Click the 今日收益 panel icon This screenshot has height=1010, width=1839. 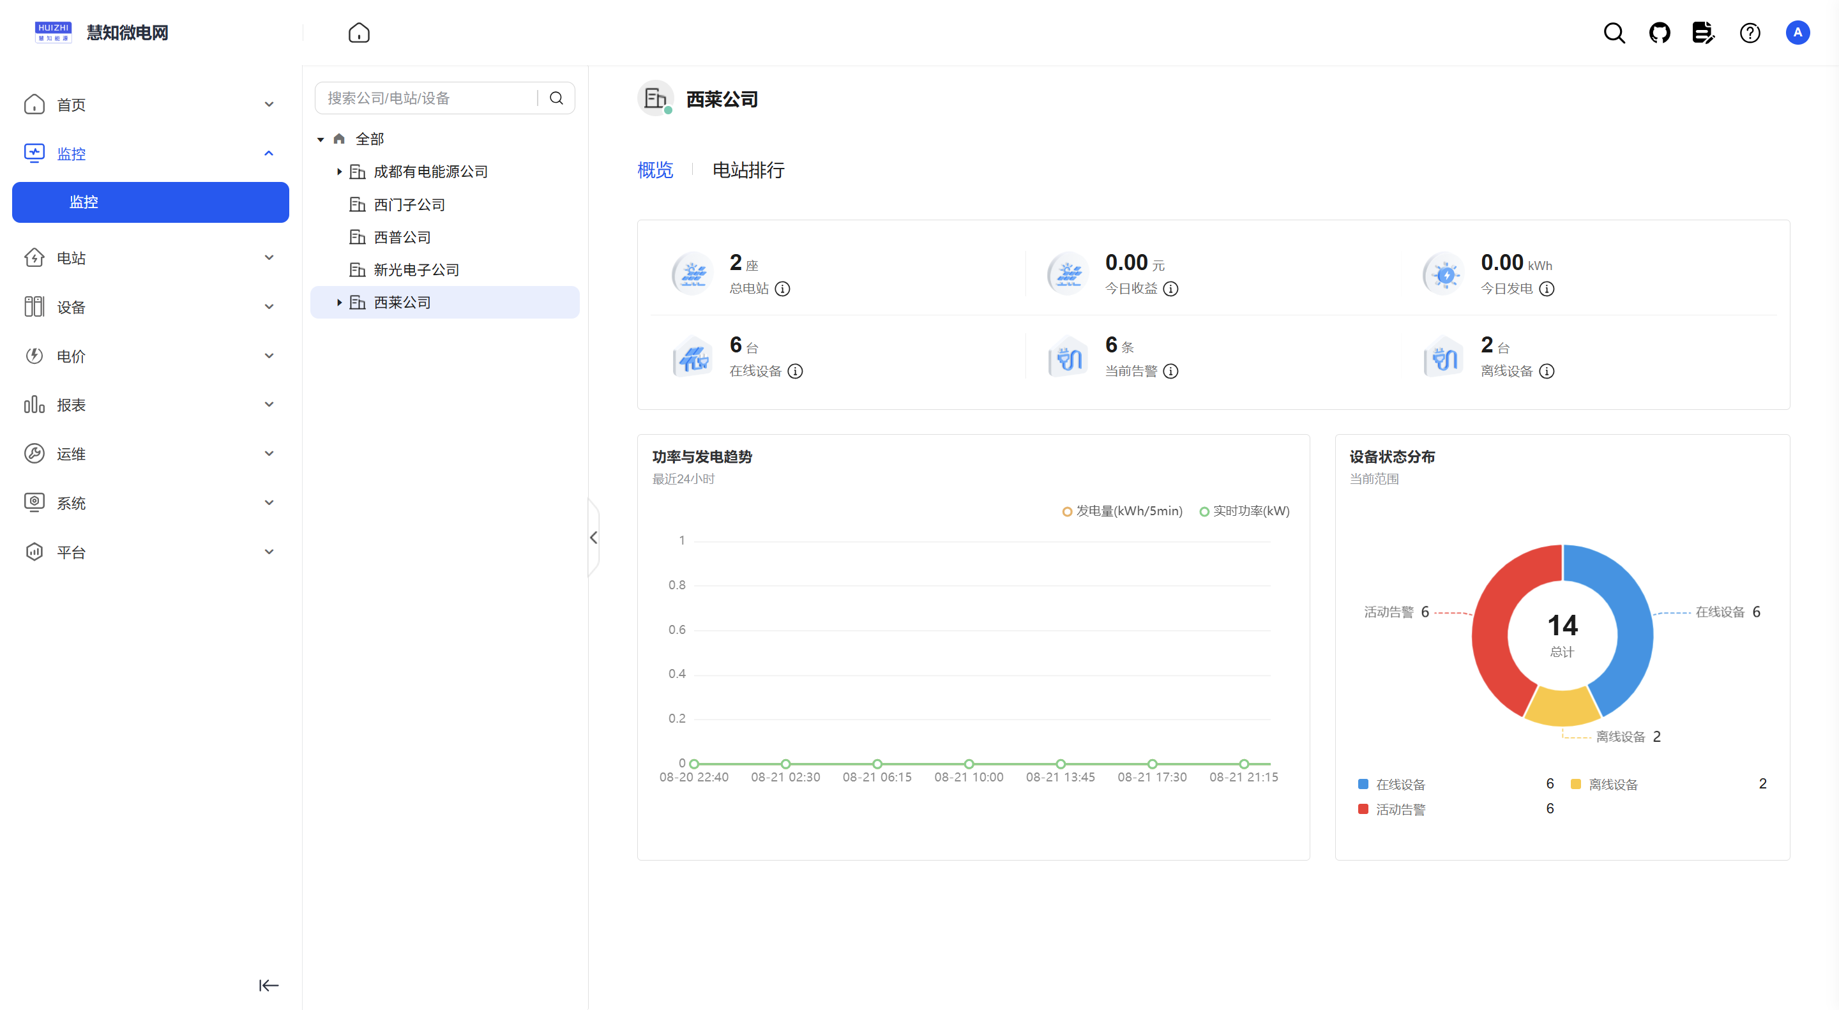1068,274
